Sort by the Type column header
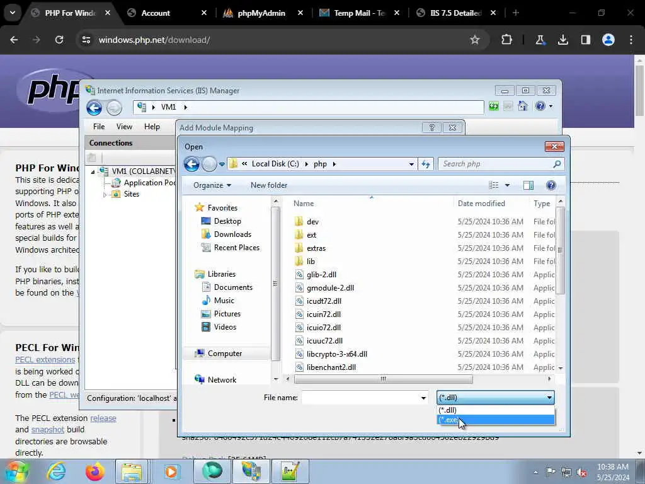 (542, 204)
